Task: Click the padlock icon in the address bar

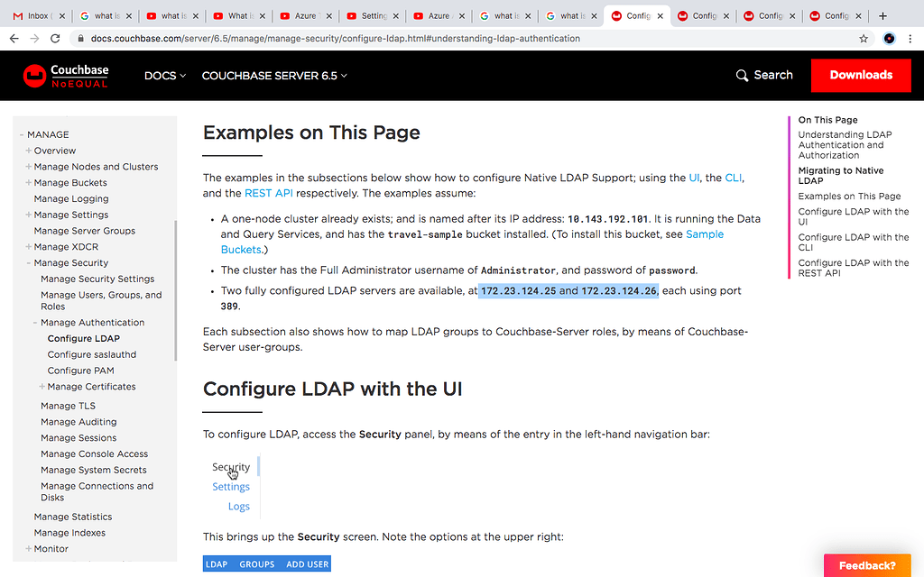Action: point(80,39)
